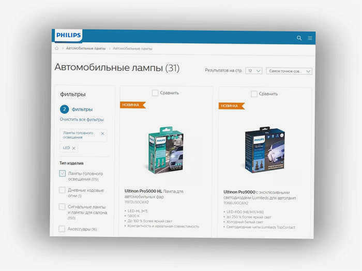Tick 'Сравнить' for Ultinon Pro5000 HL

pos(155,93)
